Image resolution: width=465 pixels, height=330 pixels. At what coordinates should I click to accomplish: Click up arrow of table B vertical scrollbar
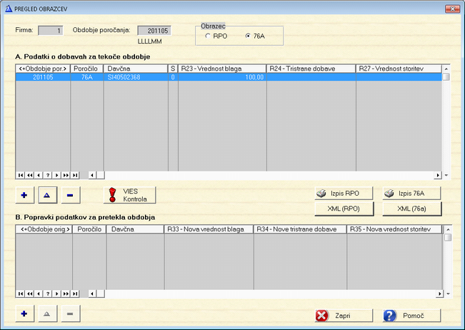[x=448, y=229]
